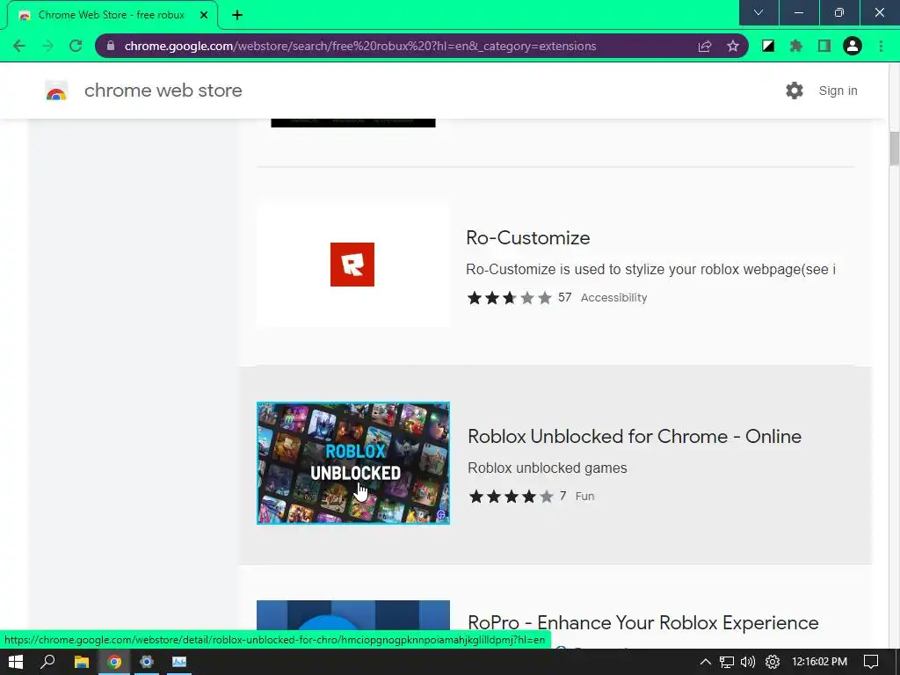The image size is (900, 675).
Task: Click the 7 ratings count for Roblox Unblocked
Action: tap(563, 496)
